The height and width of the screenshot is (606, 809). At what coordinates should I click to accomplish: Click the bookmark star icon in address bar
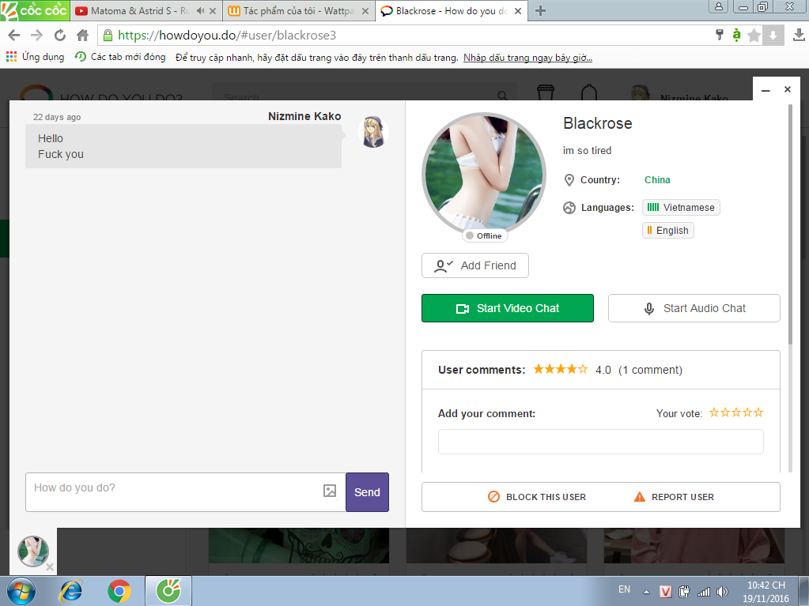coord(754,36)
